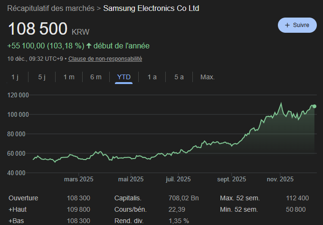Image resolution: width=323 pixels, height=225 pixels.
Task: Click the Ouverture label
Action: click(x=23, y=198)
